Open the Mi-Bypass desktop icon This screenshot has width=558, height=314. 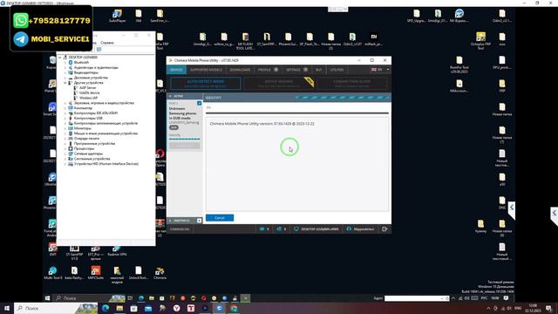[x=459, y=16]
